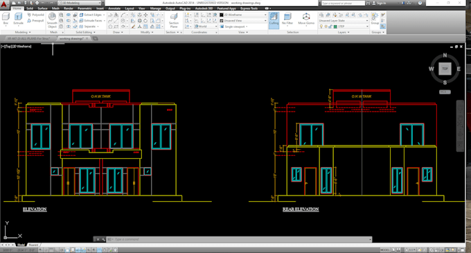Open the 3D Modeling workspace dropdown
Viewport: 471px width, 253px height.
(x=80, y=3)
